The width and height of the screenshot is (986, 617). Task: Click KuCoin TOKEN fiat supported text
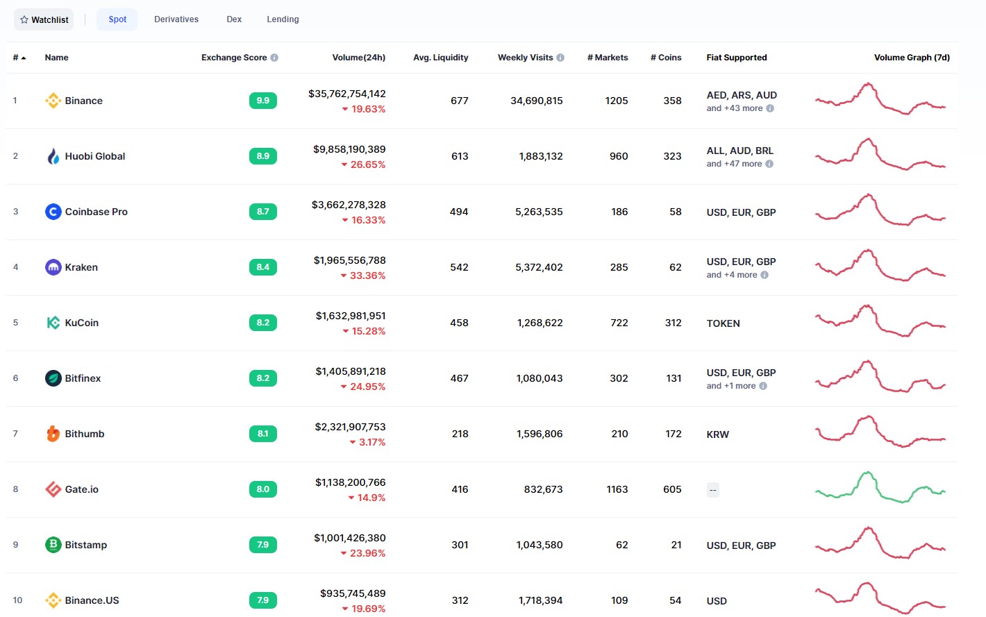tap(724, 323)
